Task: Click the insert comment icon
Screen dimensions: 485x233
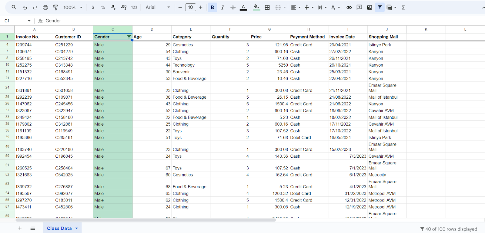Action: 359,7
